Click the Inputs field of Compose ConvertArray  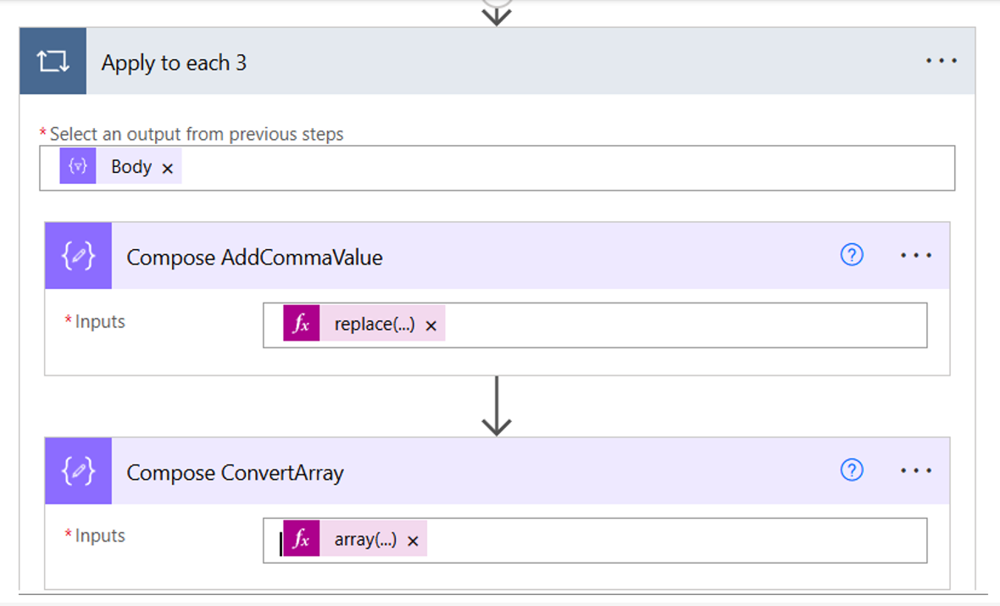pos(636,541)
